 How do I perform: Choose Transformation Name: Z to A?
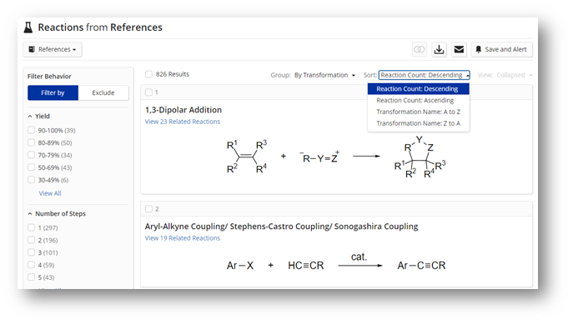419,123
